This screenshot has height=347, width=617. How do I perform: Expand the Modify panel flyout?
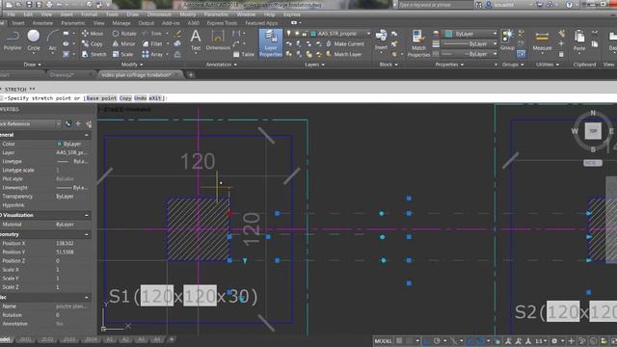tap(132, 65)
